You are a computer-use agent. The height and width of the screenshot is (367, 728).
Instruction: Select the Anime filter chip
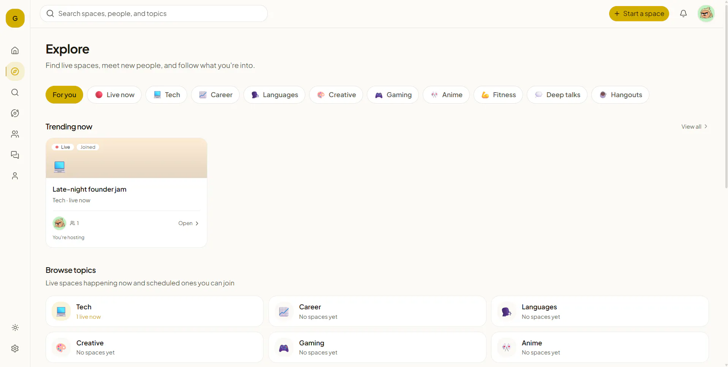click(x=446, y=95)
